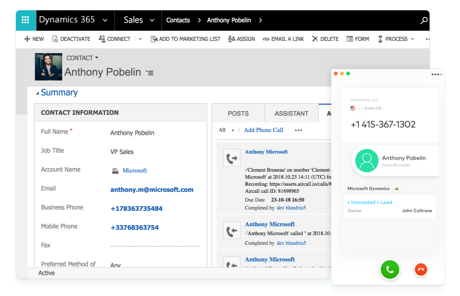Click email anthony.m@microsoft.com

pyautogui.click(x=151, y=190)
